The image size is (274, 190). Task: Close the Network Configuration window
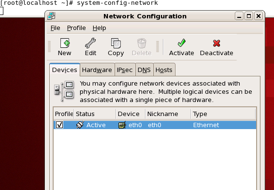259,16
